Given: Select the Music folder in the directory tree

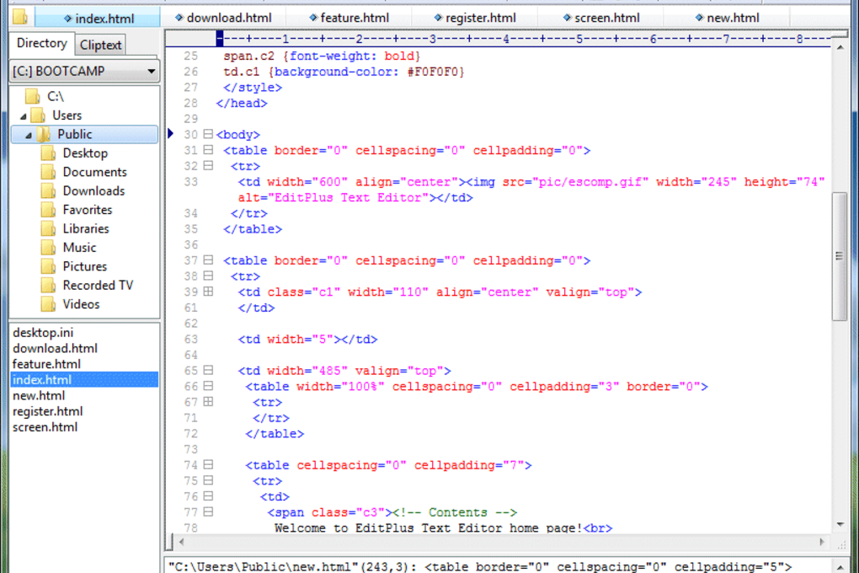Looking at the screenshot, I should [x=79, y=247].
